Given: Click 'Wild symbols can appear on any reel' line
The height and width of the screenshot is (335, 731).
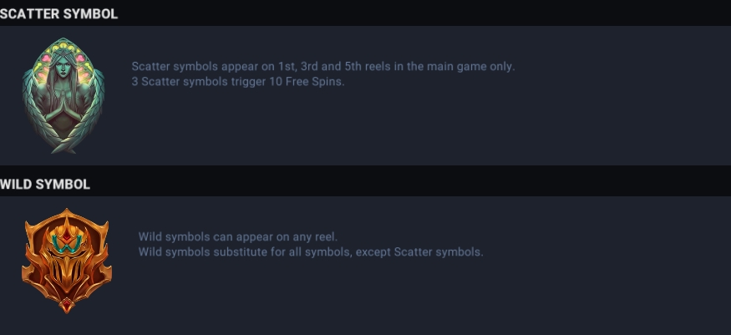Looking at the screenshot, I should tap(238, 236).
